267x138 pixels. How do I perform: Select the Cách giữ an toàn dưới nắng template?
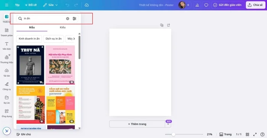61,105
